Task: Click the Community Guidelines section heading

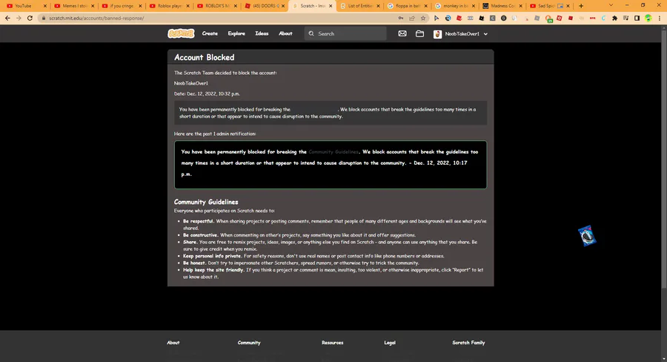Action: [206, 202]
